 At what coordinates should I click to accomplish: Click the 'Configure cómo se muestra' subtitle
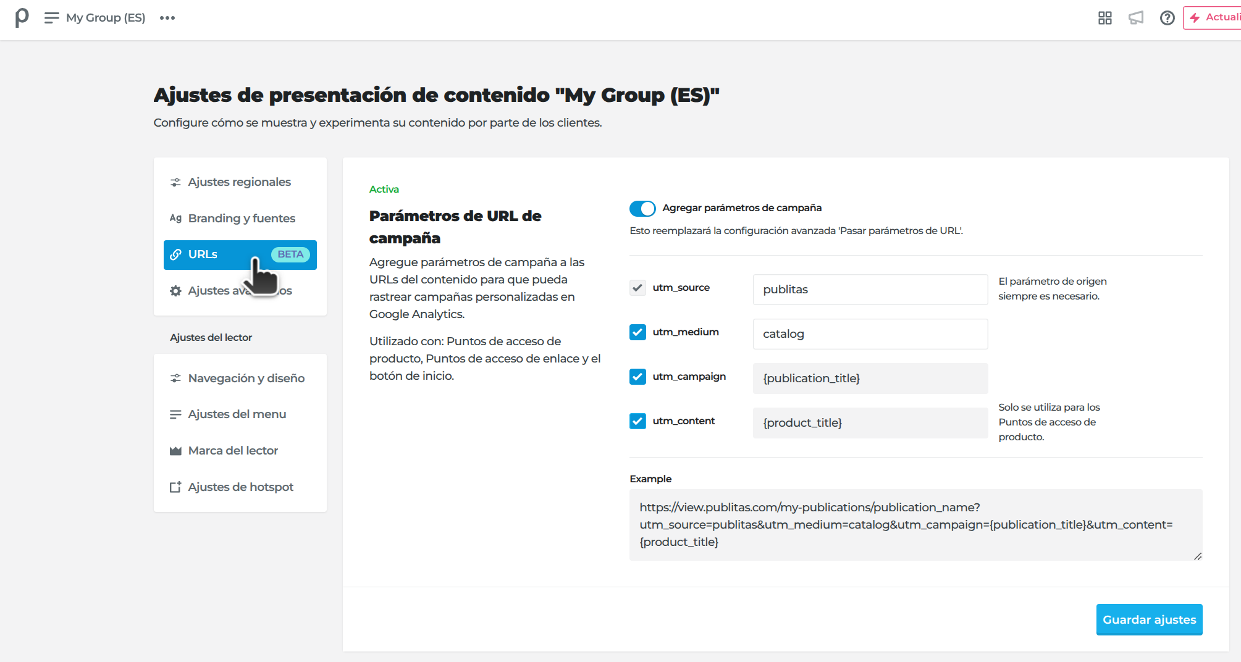[377, 123]
